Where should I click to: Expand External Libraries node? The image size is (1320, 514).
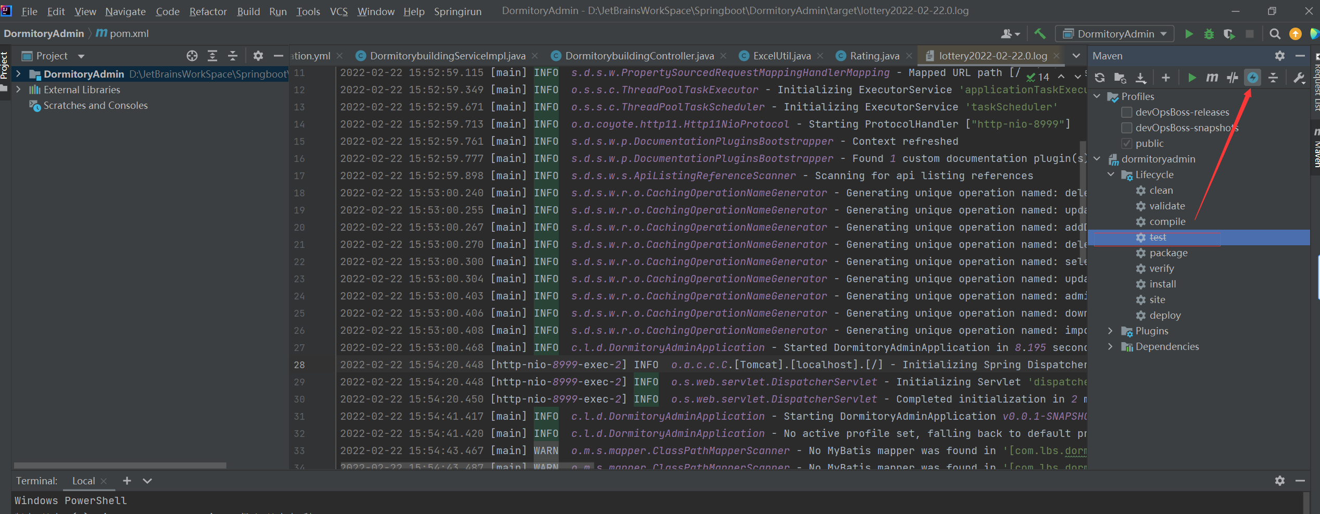[x=19, y=90]
